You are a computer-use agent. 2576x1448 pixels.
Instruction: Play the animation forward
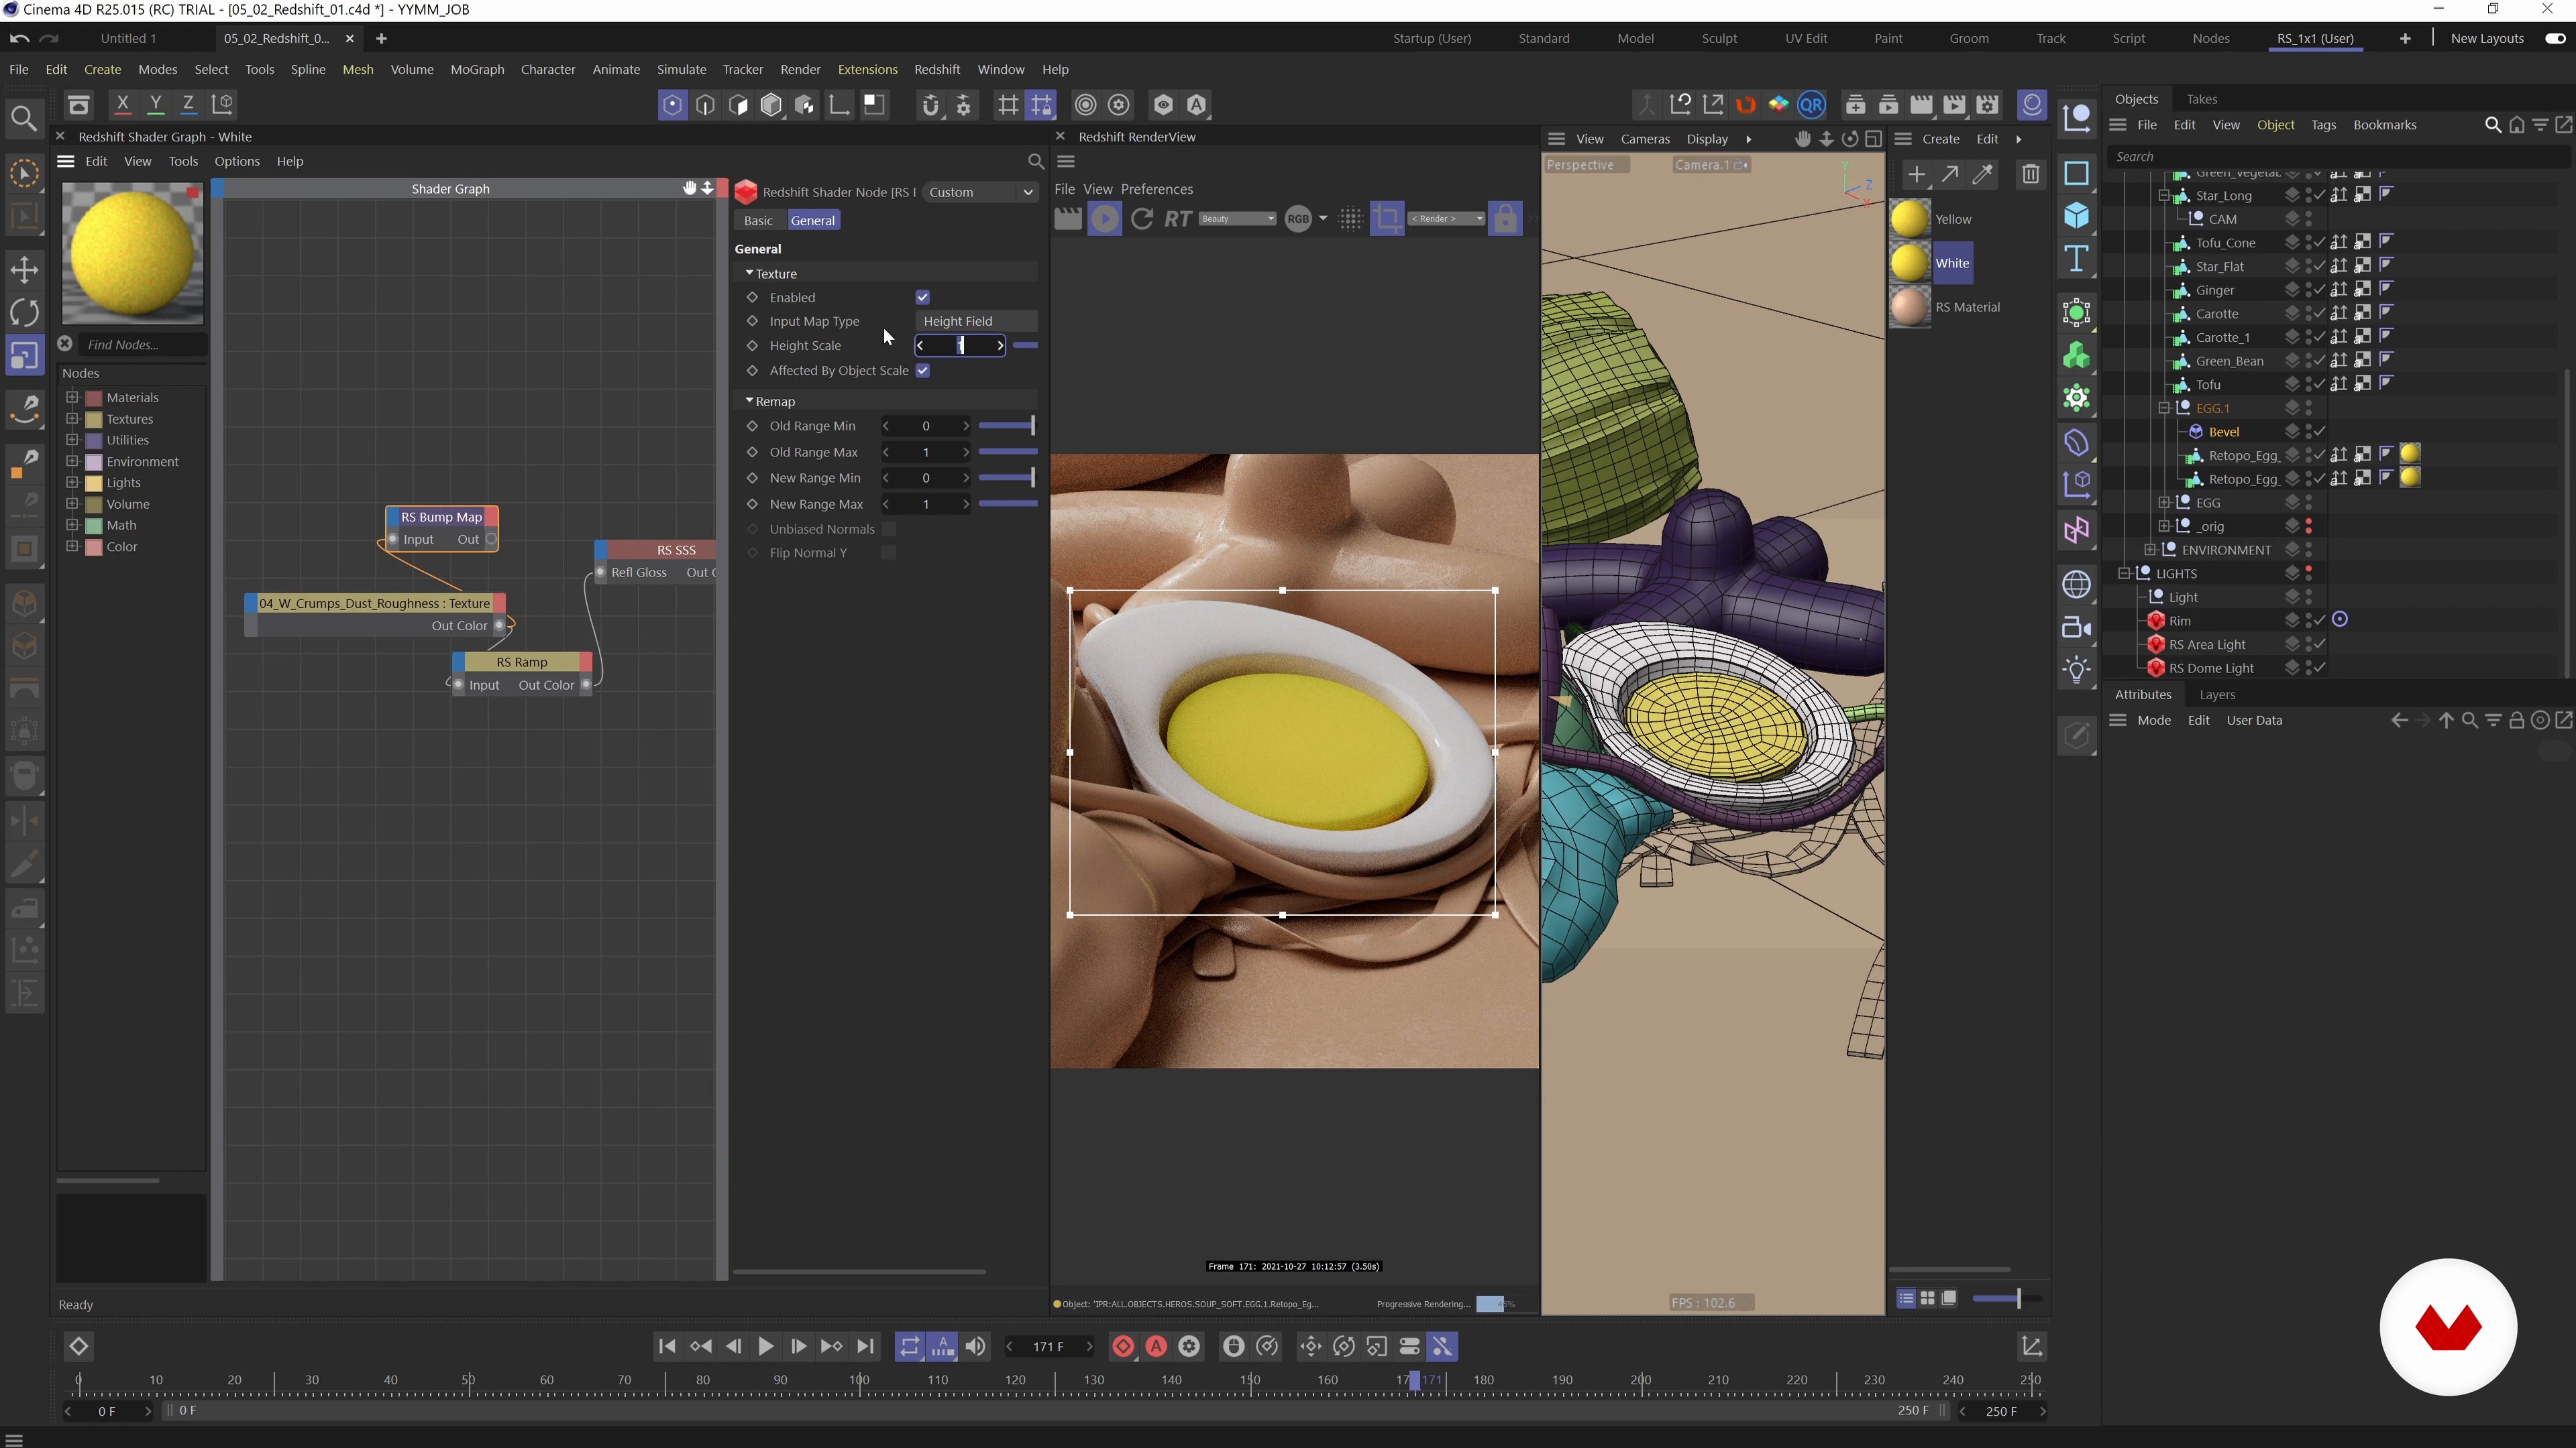click(766, 1347)
